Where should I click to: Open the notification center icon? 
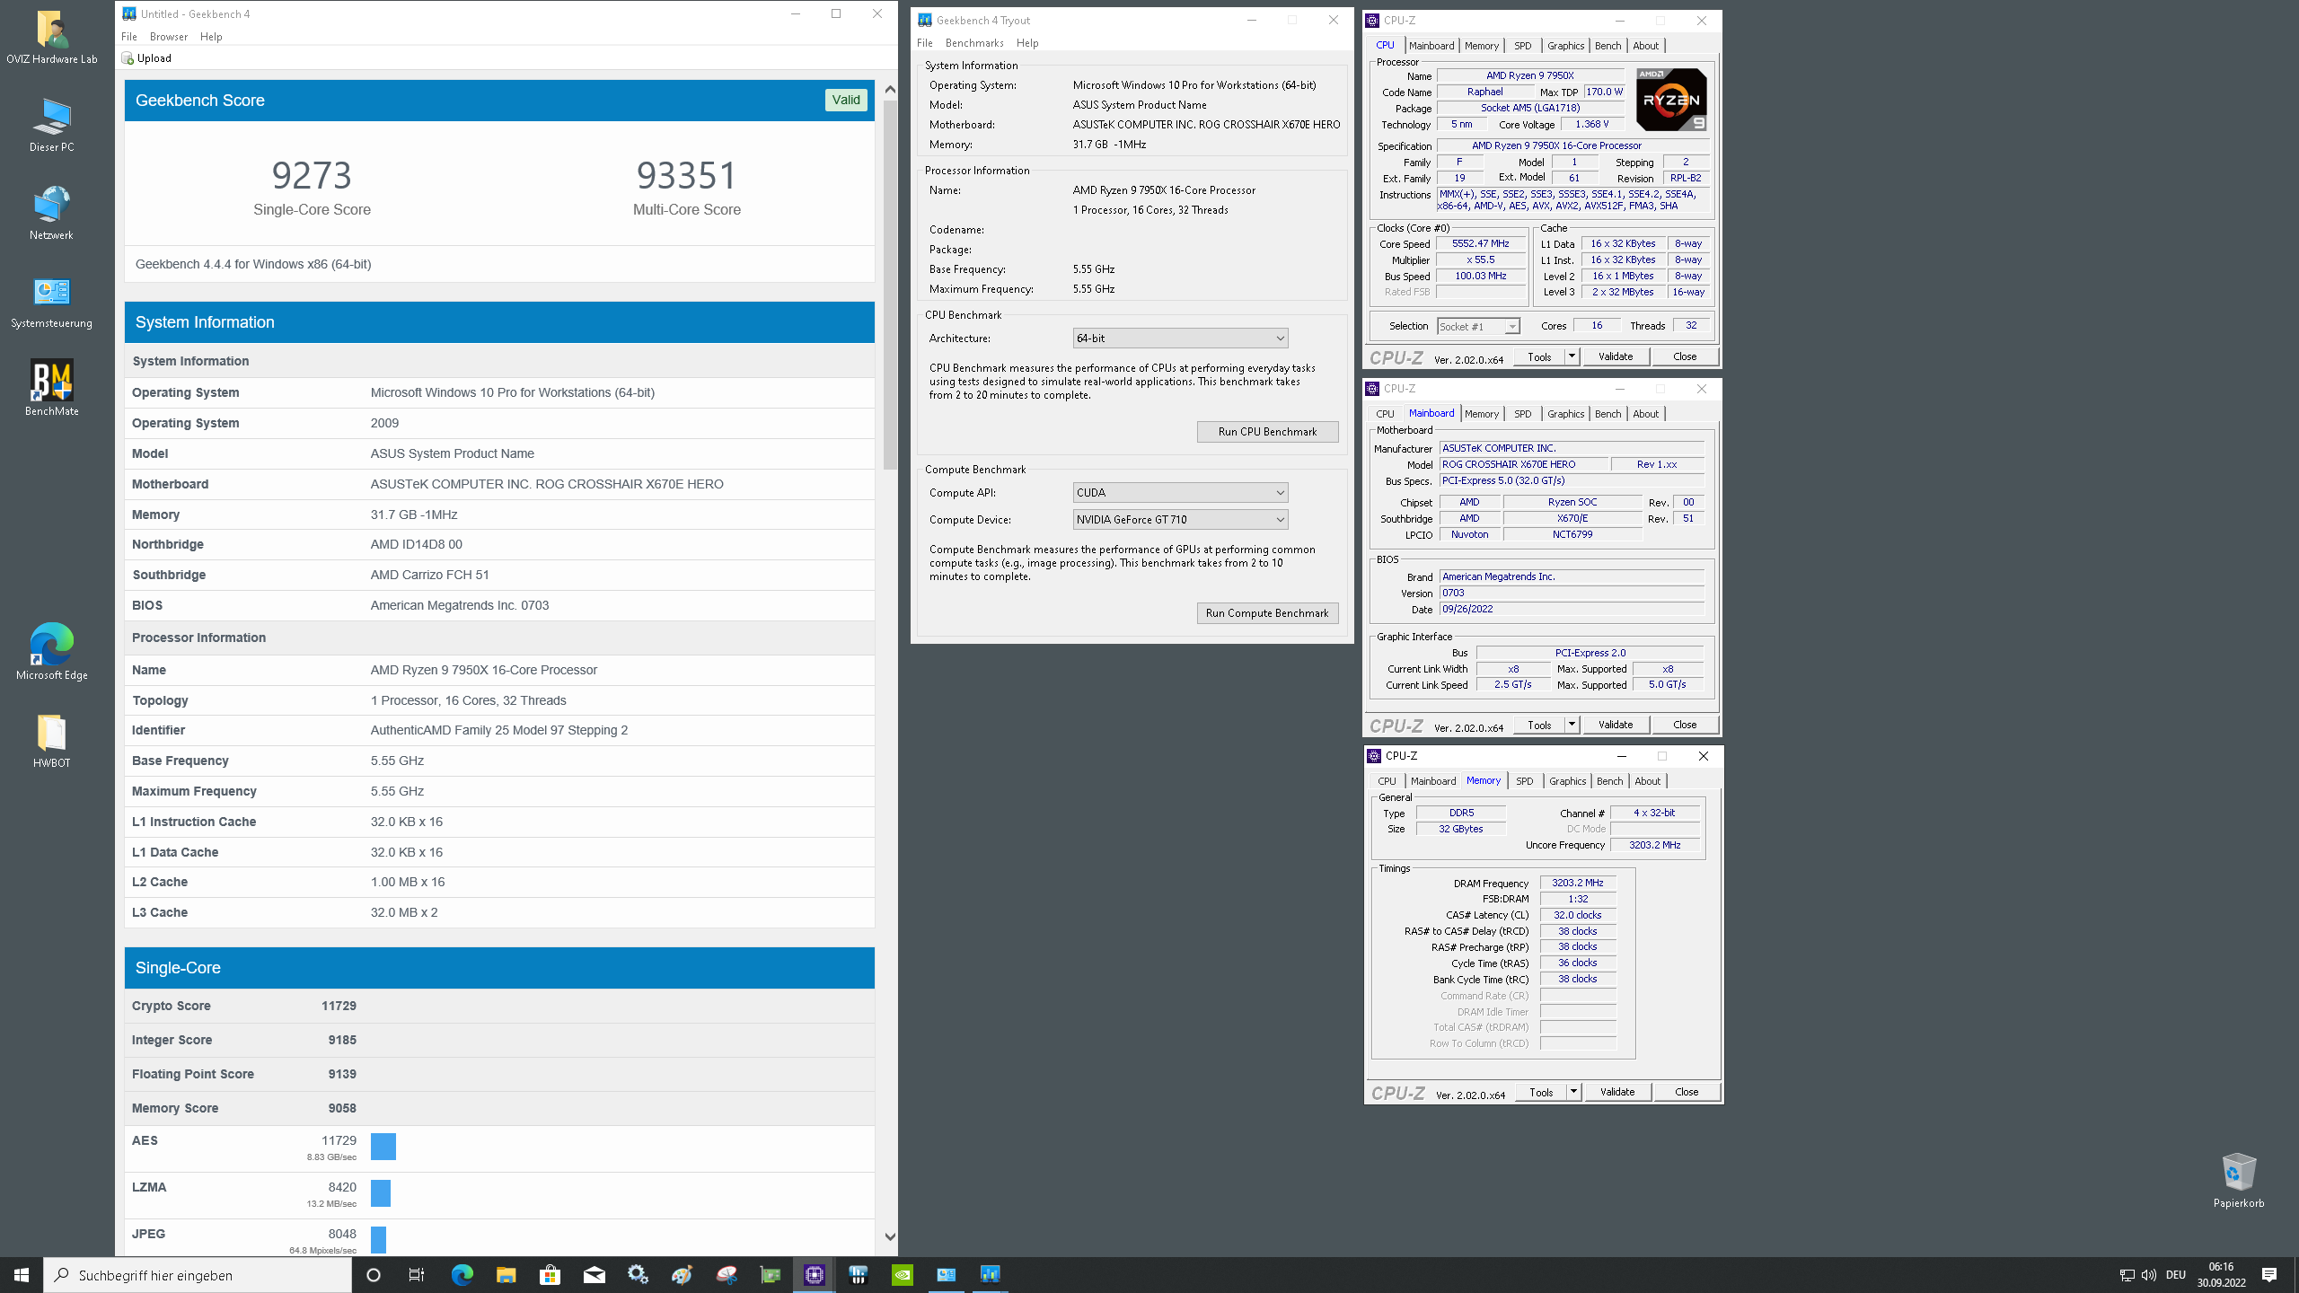click(2269, 1275)
